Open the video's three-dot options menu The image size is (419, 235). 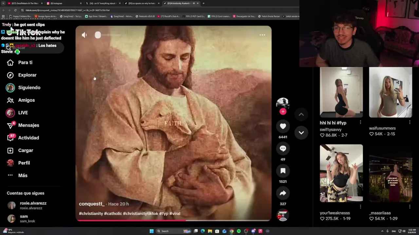click(x=262, y=35)
